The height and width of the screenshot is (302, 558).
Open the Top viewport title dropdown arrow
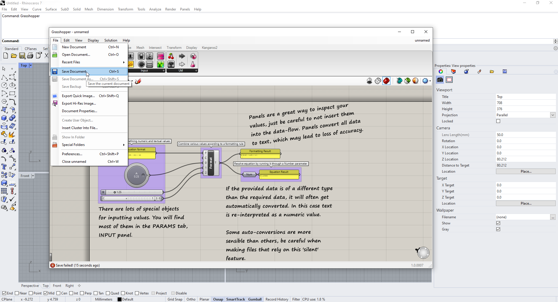click(31, 65)
